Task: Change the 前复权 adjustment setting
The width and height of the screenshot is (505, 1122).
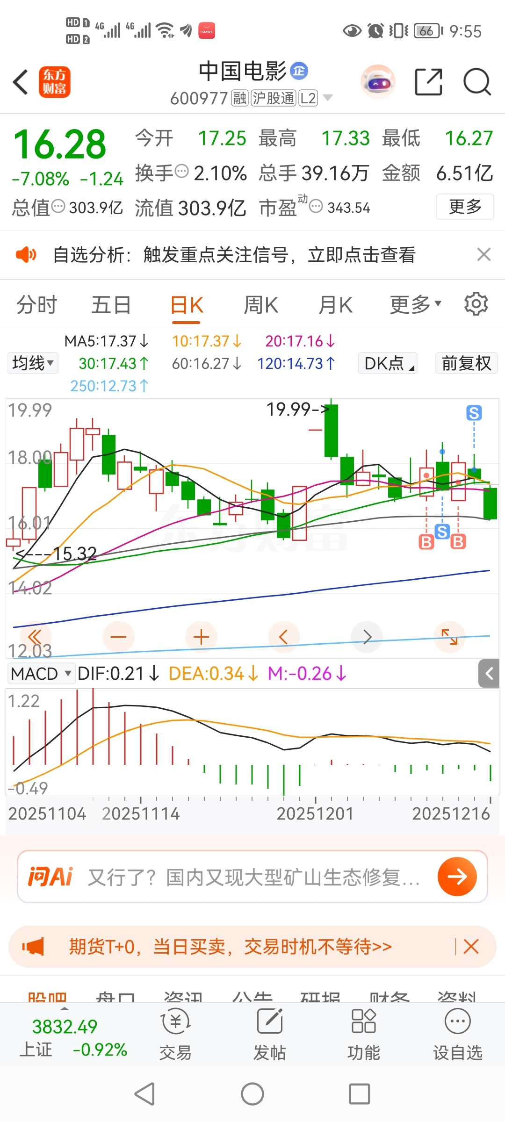Action: [466, 363]
